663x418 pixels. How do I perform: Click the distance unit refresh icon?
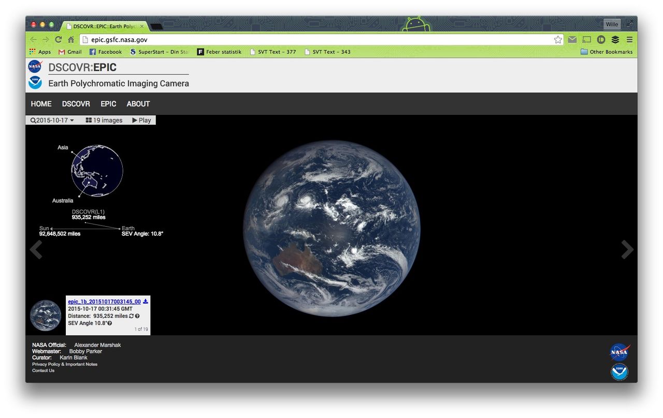click(x=132, y=316)
